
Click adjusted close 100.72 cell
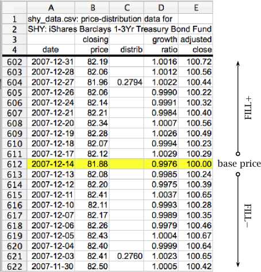(x=195, y=62)
